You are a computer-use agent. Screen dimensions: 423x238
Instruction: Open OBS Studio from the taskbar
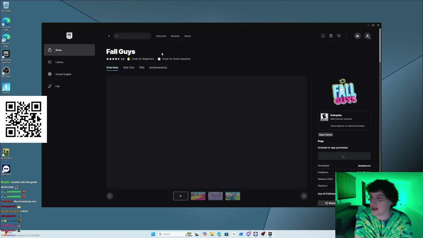(263, 234)
